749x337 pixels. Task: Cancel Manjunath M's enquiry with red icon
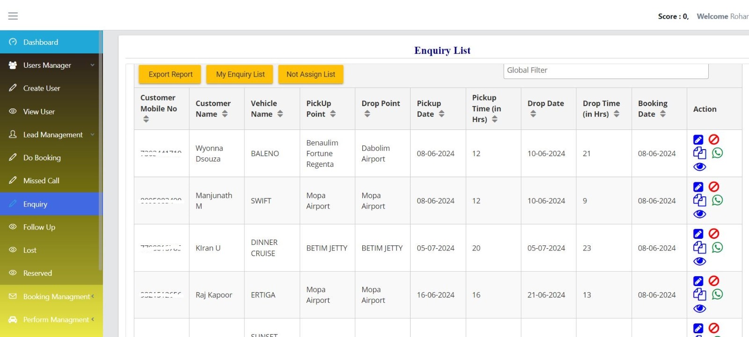point(713,187)
